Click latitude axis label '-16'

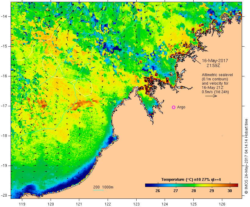[x=4, y=76]
